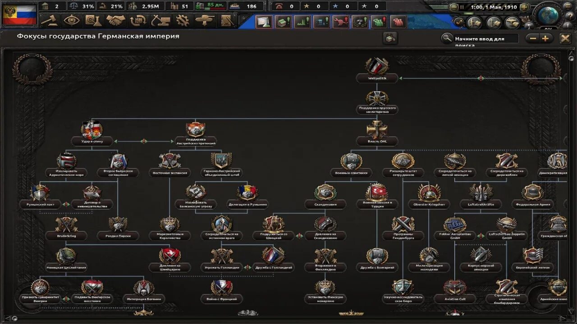
Task: Select the Договор о невмешательстве focus
Action: (x=92, y=197)
